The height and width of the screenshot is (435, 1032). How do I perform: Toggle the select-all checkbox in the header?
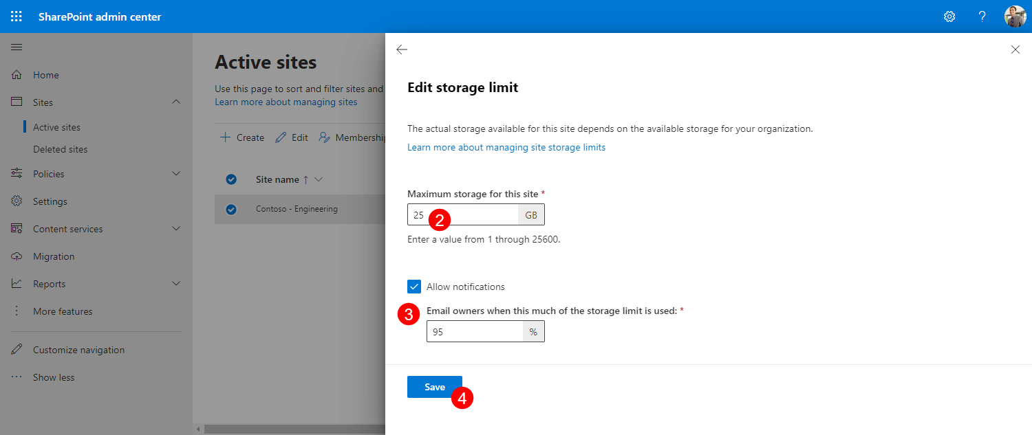[x=230, y=179]
